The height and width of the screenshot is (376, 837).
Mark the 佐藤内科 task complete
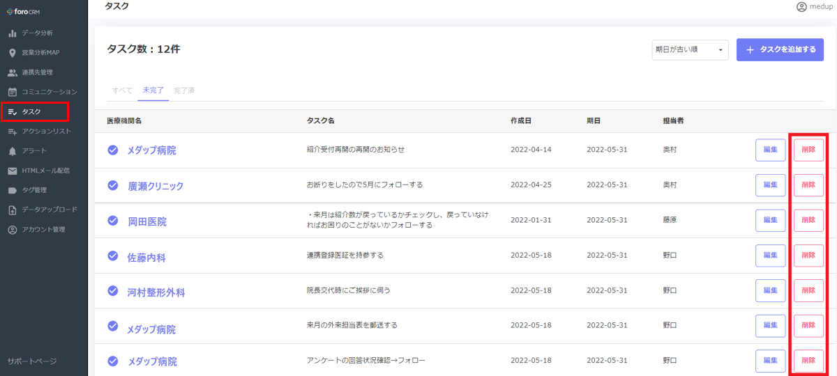(113, 256)
